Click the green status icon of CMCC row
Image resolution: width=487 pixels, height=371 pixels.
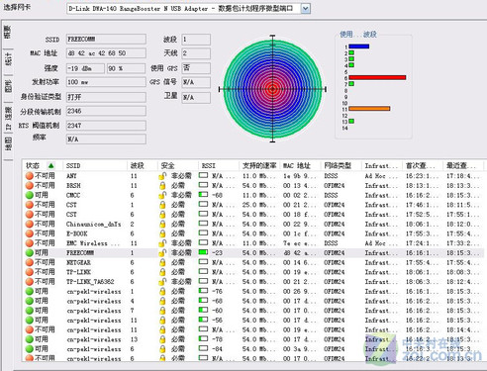pos(30,195)
